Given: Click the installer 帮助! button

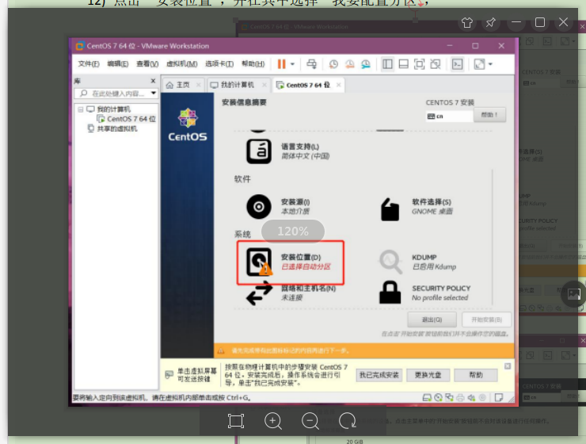Looking at the screenshot, I should [489, 115].
